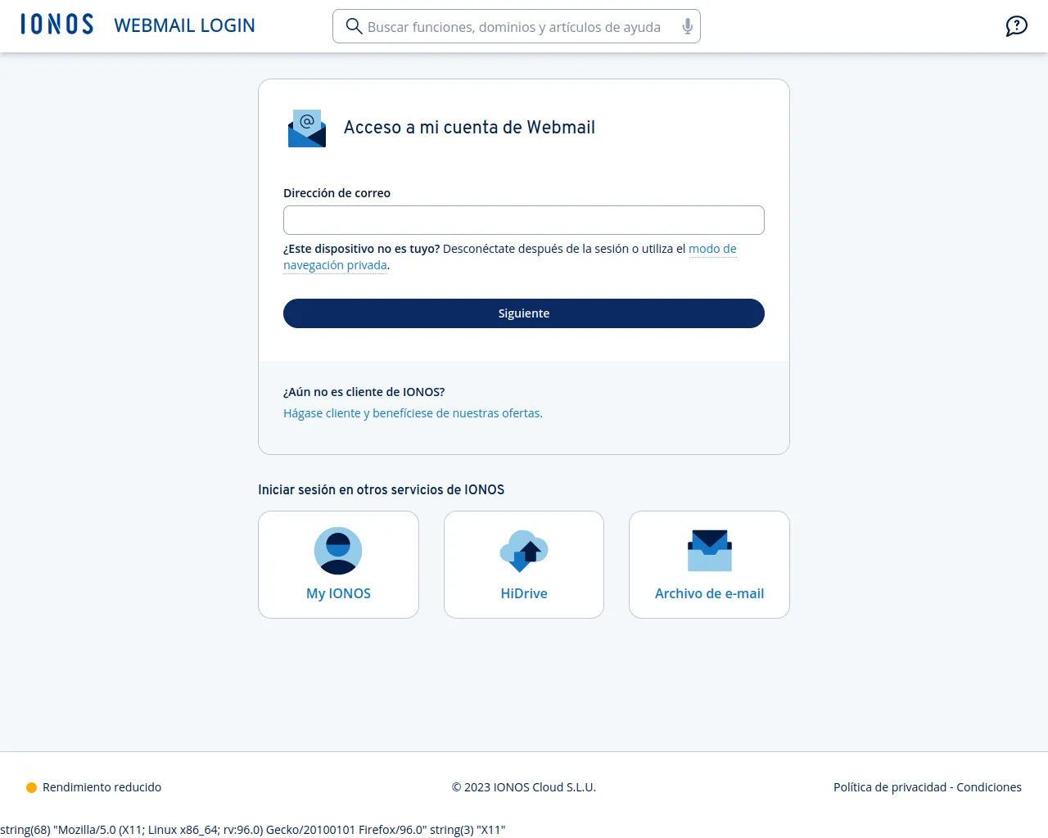
Task: Click the Archivo de e-mail envelope icon
Action: (x=709, y=551)
